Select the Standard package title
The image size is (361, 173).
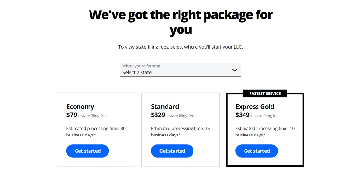tap(165, 107)
